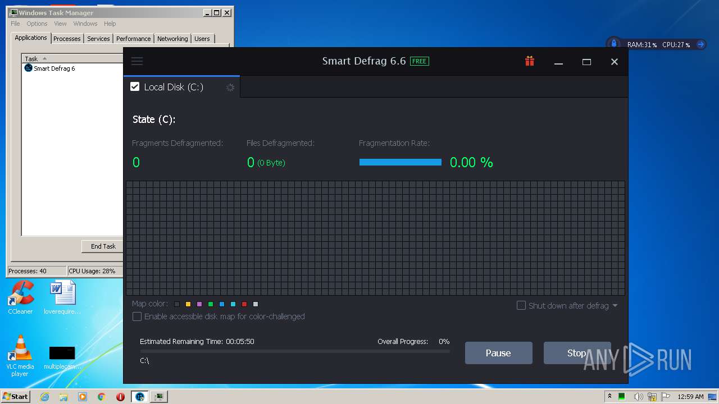
Task: Sort Task Manager list by Task column
Action: (72, 58)
